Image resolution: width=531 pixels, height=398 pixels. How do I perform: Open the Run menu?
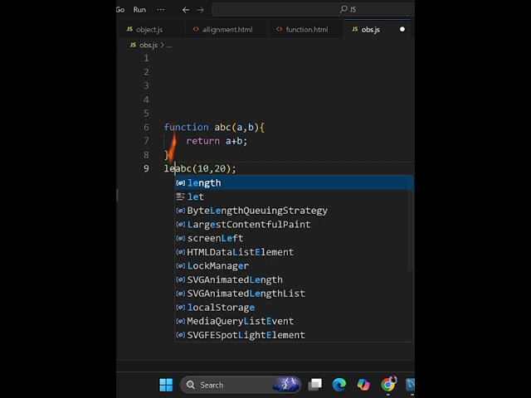tap(139, 9)
